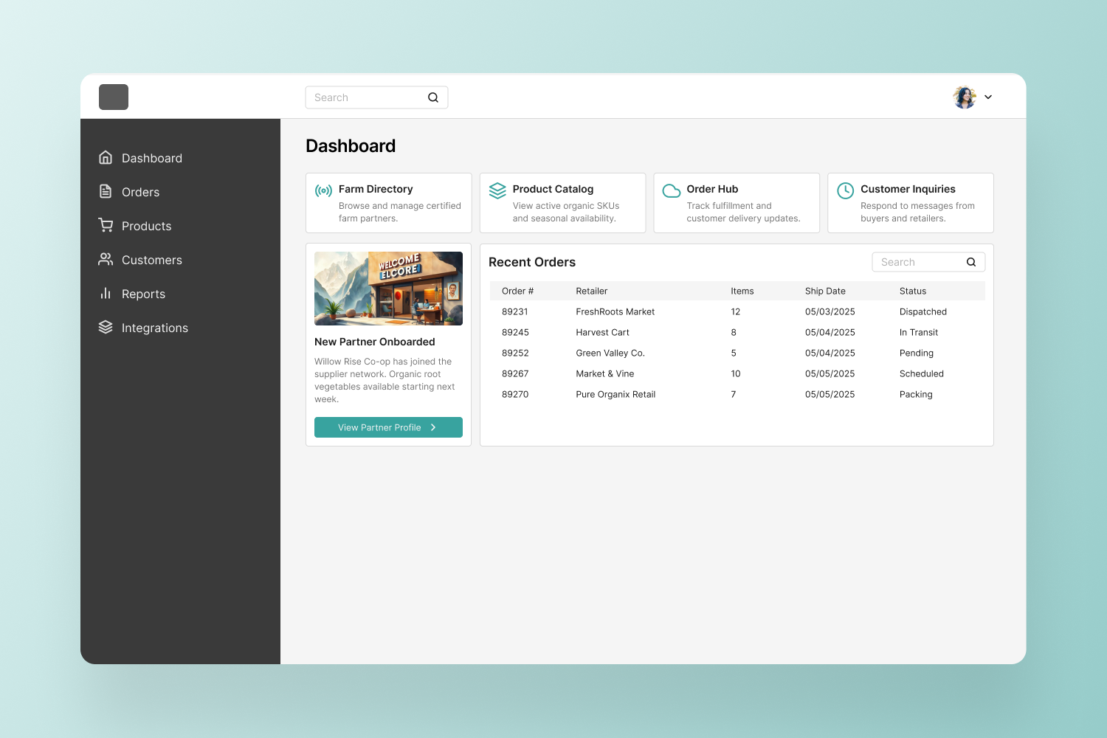
Task: Select order number 89231
Action: pos(515,311)
